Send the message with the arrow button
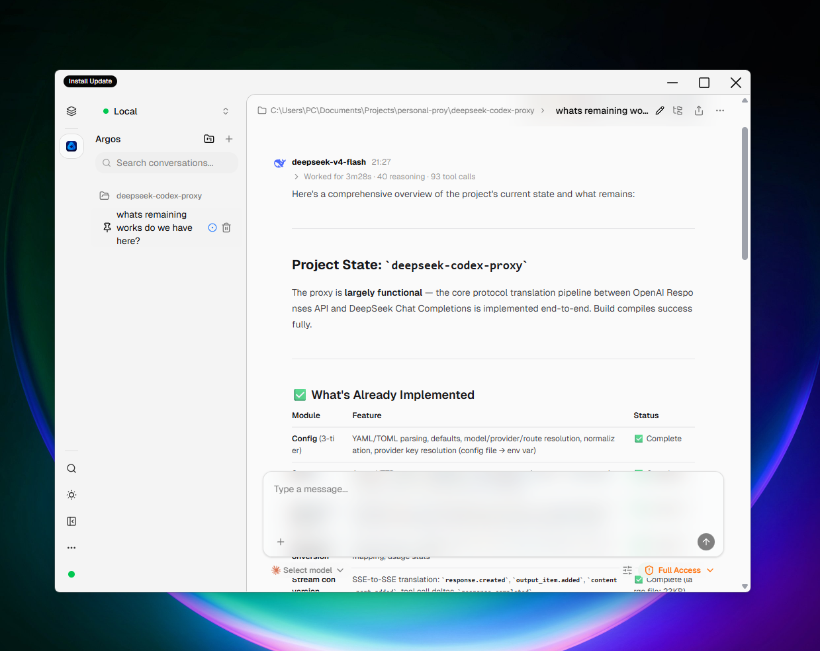The height and width of the screenshot is (651, 820). (x=706, y=542)
